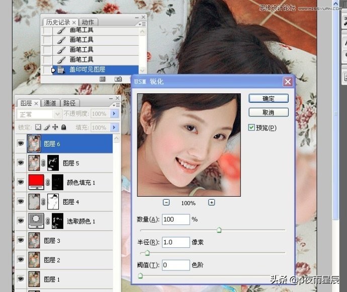The image size is (347, 292).
Task: Create new snapshot camera icon
Action: pos(118,79)
